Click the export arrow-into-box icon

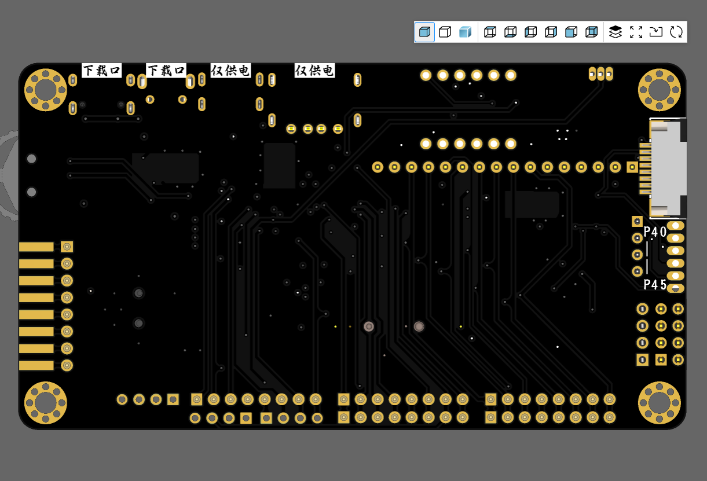coord(656,32)
